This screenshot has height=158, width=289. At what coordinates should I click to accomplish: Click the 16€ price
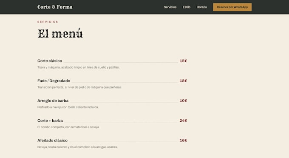click(x=184, y=141)
